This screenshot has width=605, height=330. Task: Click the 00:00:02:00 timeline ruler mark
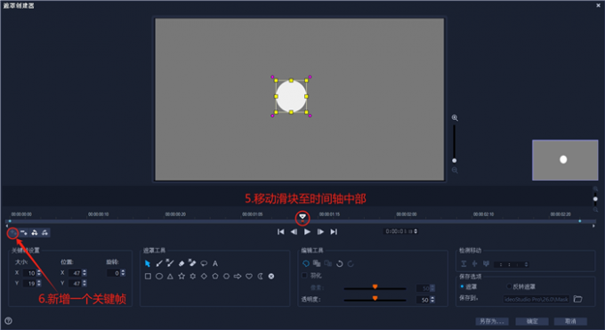407,214
